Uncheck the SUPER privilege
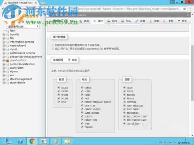The height and width of the screenshot is (145, 194). click(x=125, y=91)
